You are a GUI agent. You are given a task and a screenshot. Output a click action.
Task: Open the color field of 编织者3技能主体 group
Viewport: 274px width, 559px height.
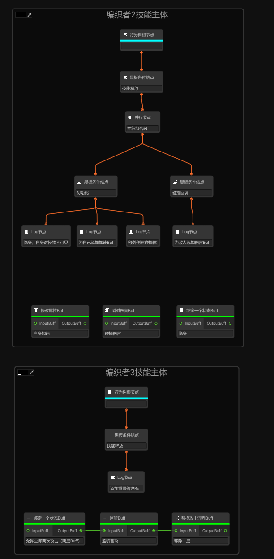pyautogui.click(x=23, y=373)
